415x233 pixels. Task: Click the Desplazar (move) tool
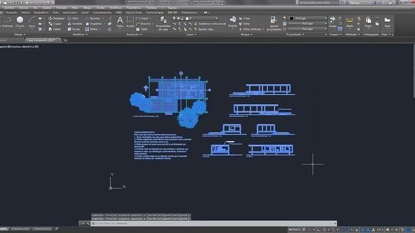(56, 18)
